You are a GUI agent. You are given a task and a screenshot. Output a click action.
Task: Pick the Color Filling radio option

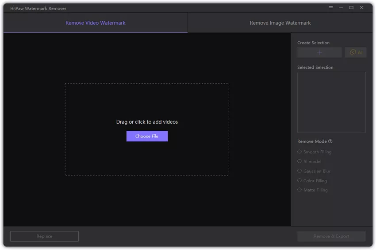299,180
